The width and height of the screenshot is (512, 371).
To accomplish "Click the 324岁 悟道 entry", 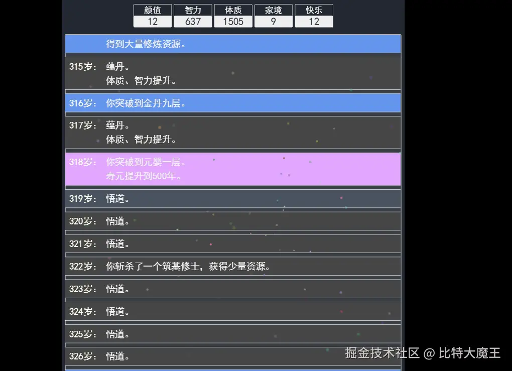I will pyautogui.click(x=232, y=311).
